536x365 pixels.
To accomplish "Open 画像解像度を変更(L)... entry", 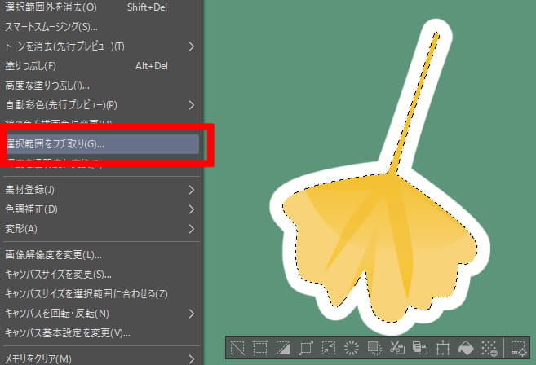I will (x=101, y=255).
